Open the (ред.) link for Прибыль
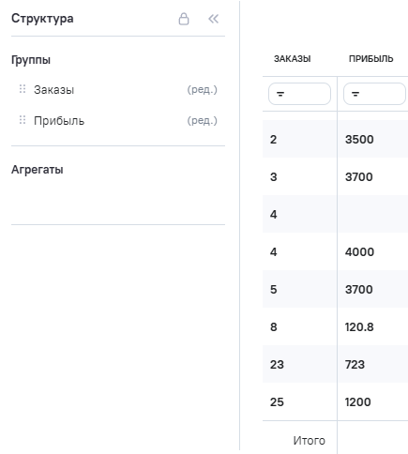 coord(202,120)
